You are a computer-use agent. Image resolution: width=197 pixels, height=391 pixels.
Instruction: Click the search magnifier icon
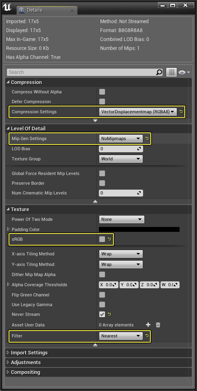[159, 72]
